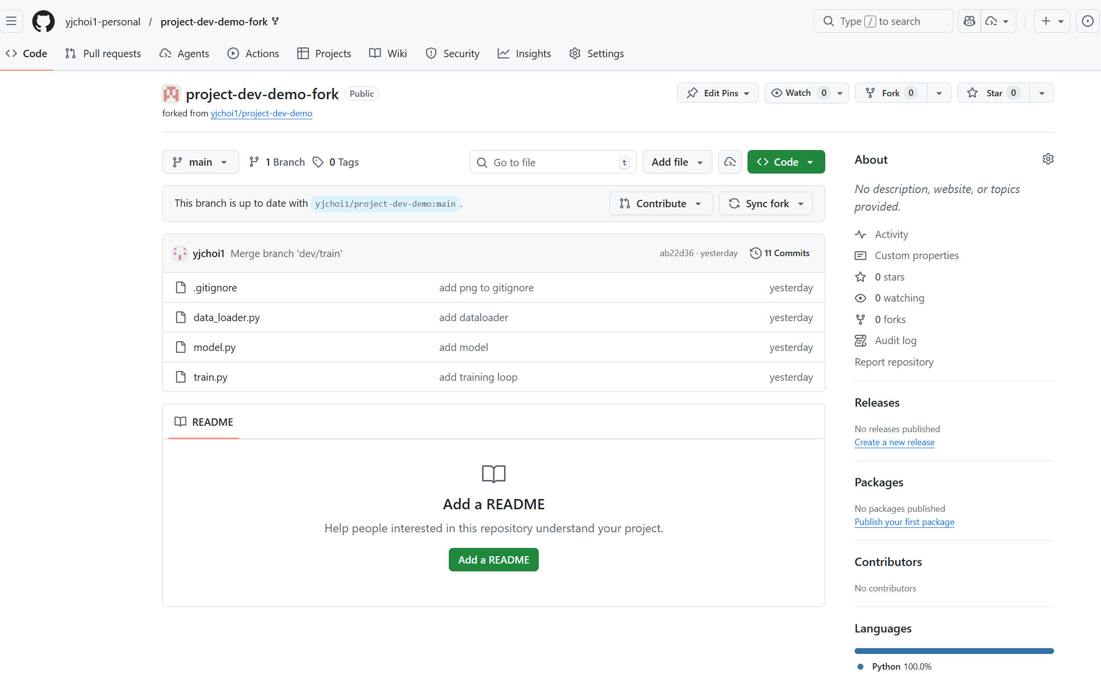Click the Add a README button

(x=493, y=560)
